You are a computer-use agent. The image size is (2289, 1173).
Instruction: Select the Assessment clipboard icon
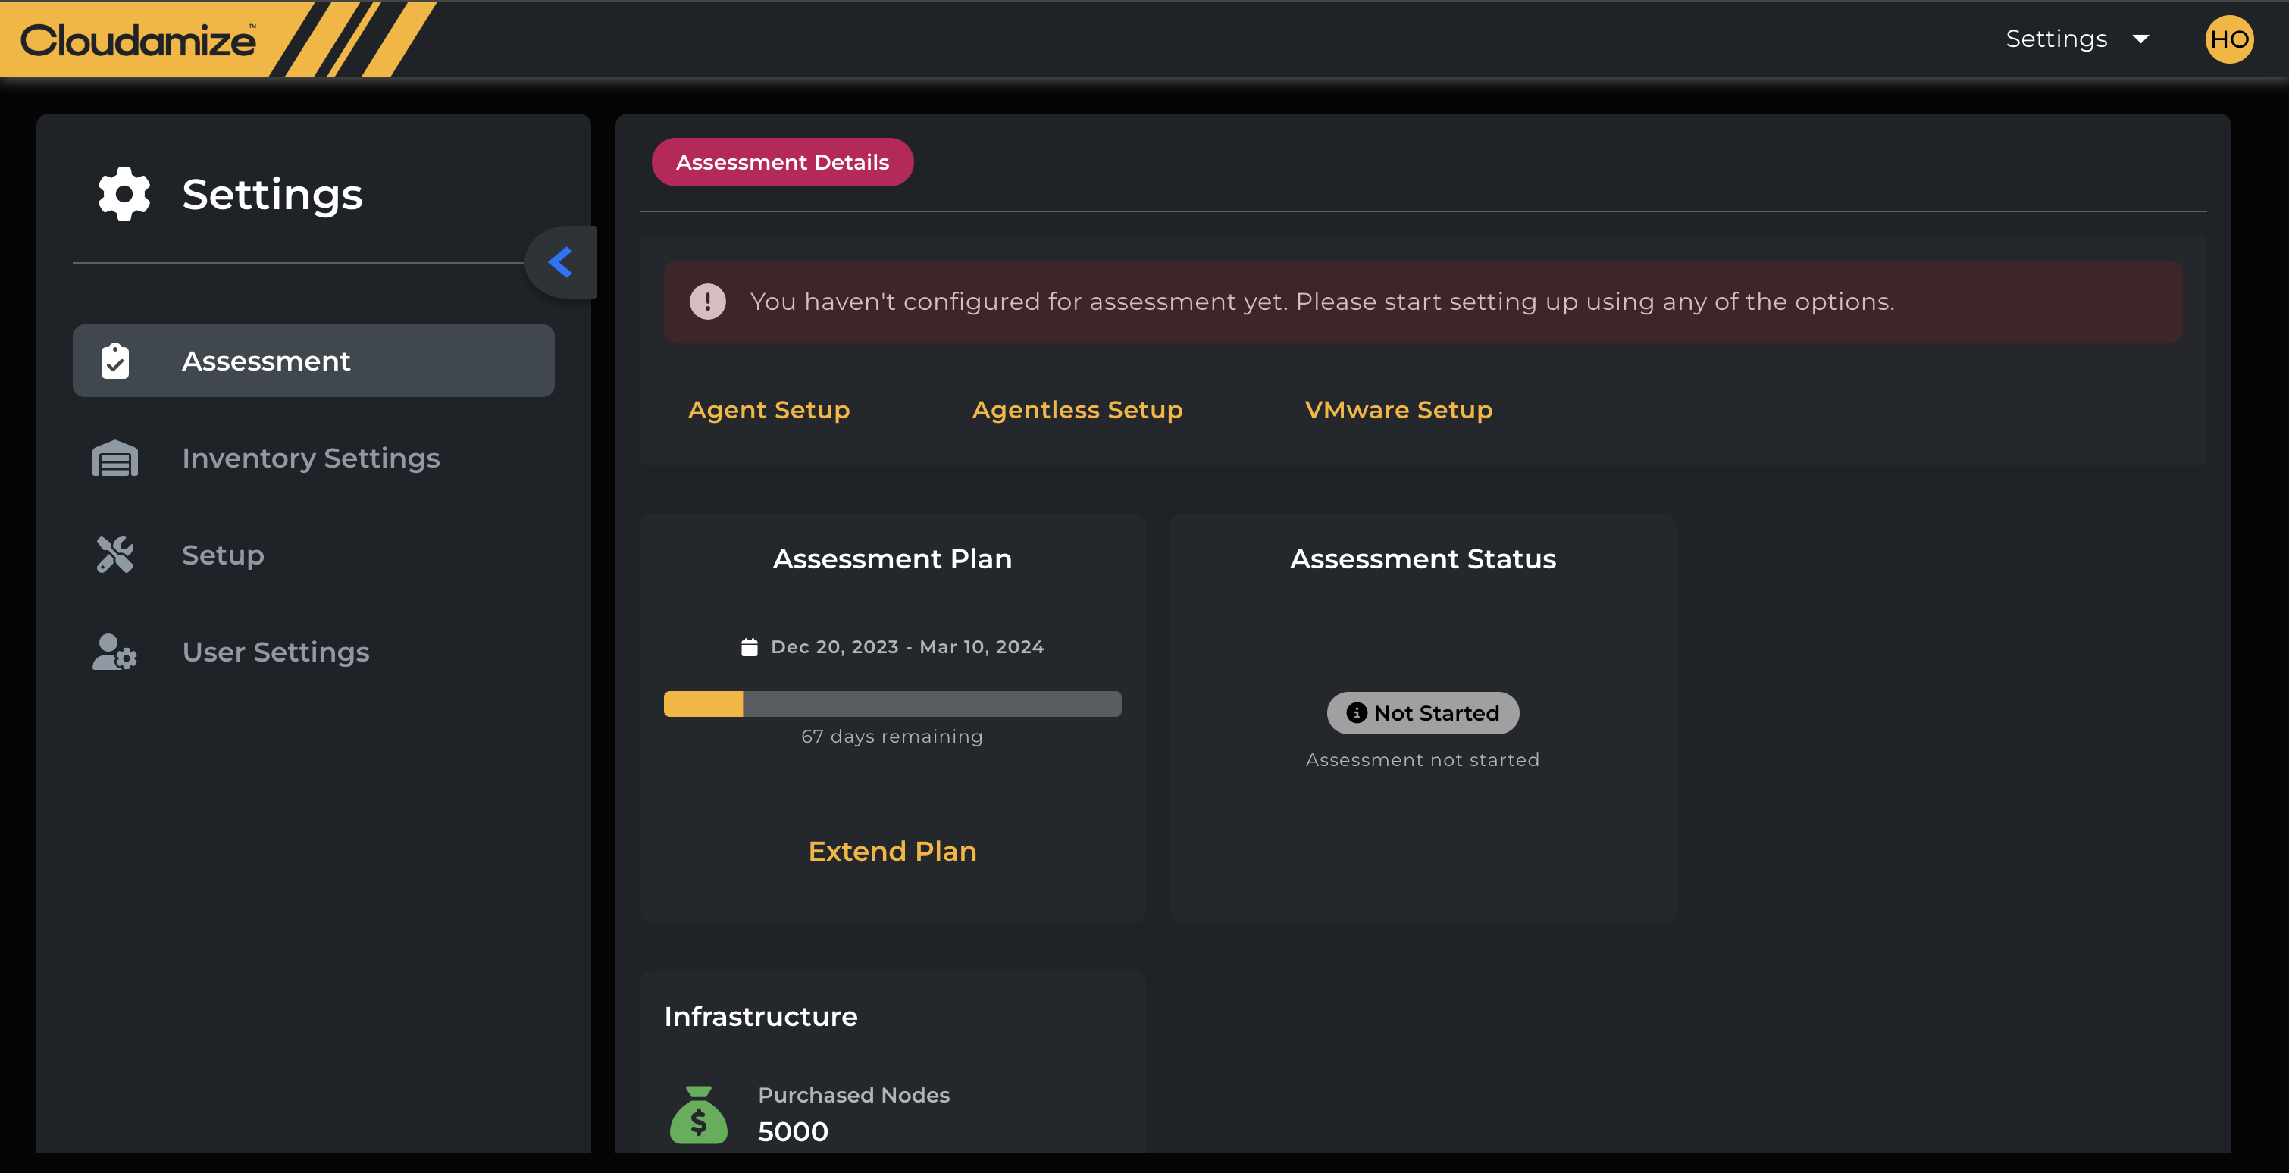[x=114, y=361]
